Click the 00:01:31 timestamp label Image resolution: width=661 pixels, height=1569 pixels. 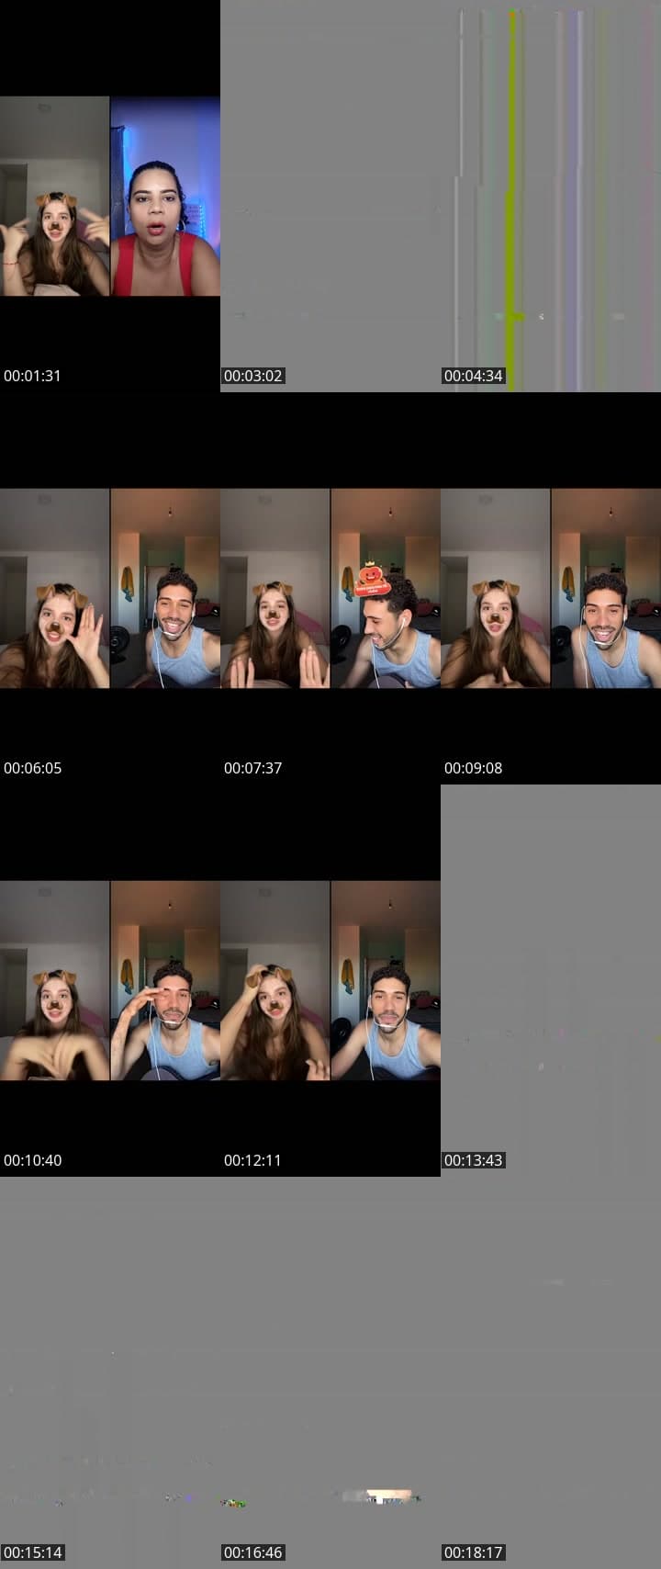pyautogui.click(x=33, y=376)
